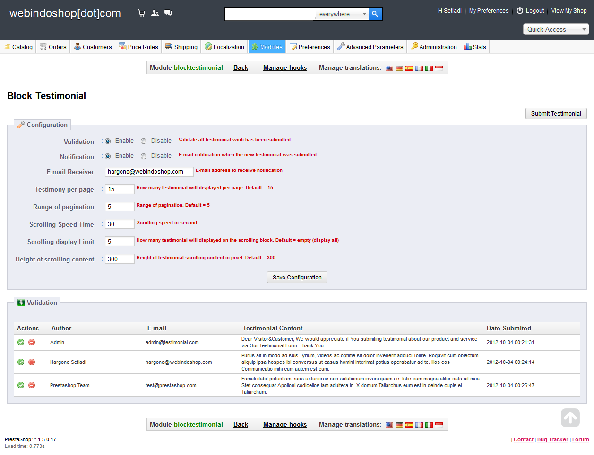Click the Save Configuration button
The height and width of the screenshot is (455, 594).
[297, 277]
